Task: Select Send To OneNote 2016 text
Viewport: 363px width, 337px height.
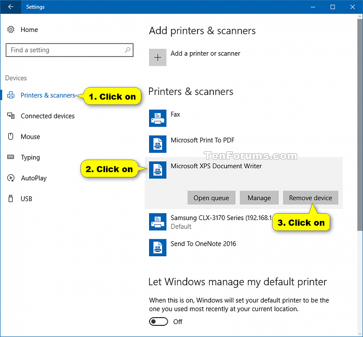Action: coord(203,244)
